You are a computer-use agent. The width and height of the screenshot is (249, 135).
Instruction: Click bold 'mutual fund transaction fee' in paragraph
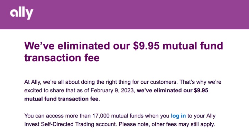click(x=61, y=99)
